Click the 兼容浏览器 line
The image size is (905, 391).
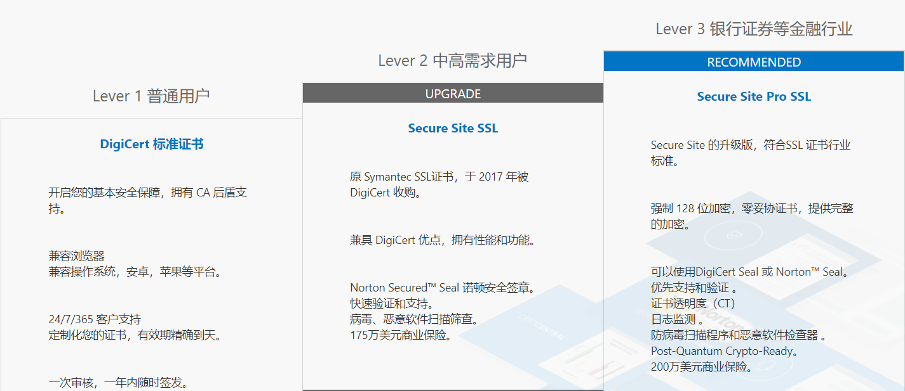point(77,256)
